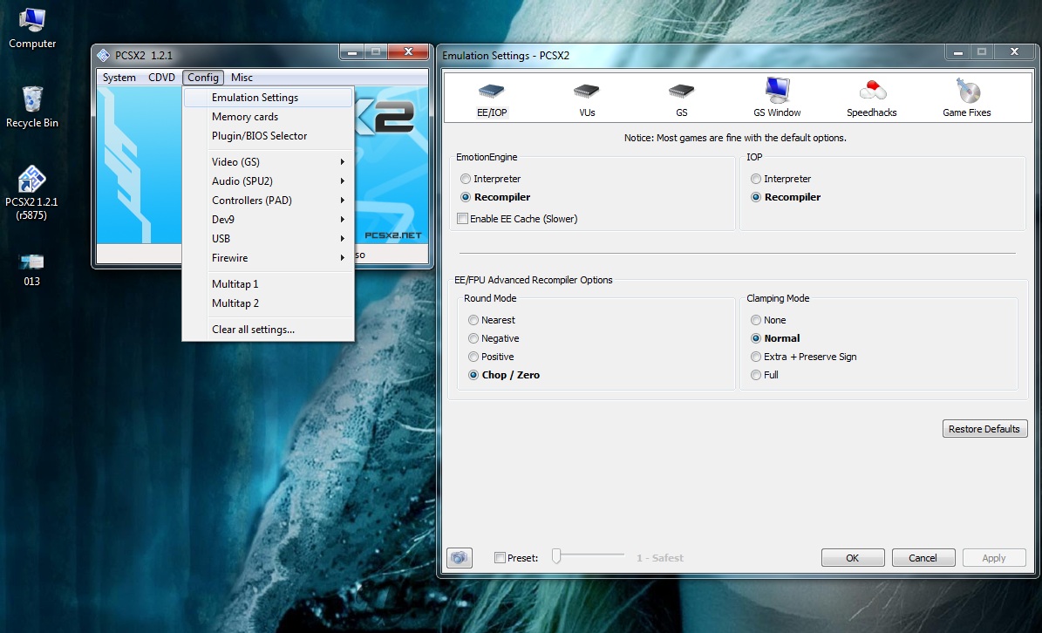Double-check the PCSX2 1.2.1 desktop shortcut
This screenshot has width=1042, height=633.
tap(31, 180)
